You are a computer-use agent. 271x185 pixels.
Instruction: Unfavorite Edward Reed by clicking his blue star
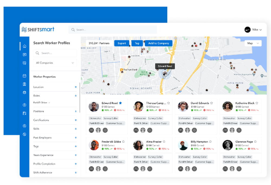point(120,103)
